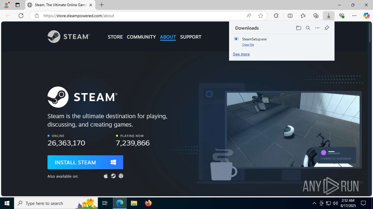Open Browser essentials icon
The height and width of the screenshot is (209, 373).
342,16
